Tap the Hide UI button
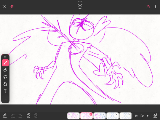 (80, 7)
